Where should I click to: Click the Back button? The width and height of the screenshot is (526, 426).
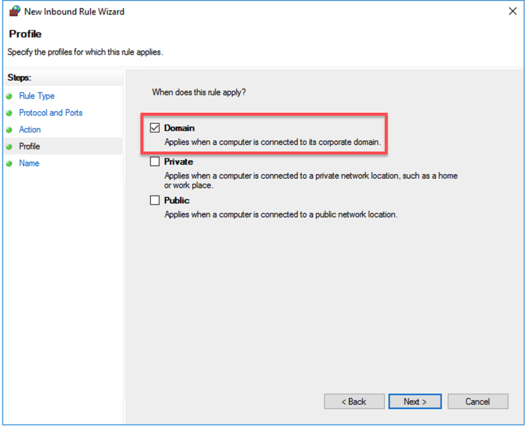click(x=354, y=401)
